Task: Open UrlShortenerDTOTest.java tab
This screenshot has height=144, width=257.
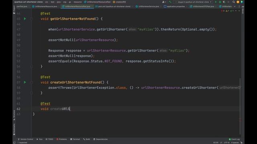Action: click(202, 6)
